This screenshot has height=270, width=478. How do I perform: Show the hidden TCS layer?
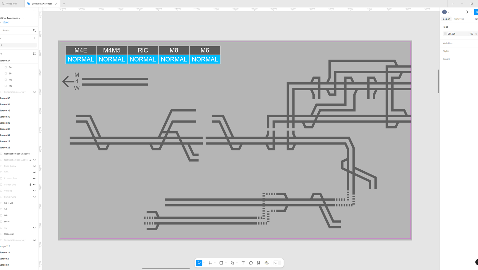(34, 172)
